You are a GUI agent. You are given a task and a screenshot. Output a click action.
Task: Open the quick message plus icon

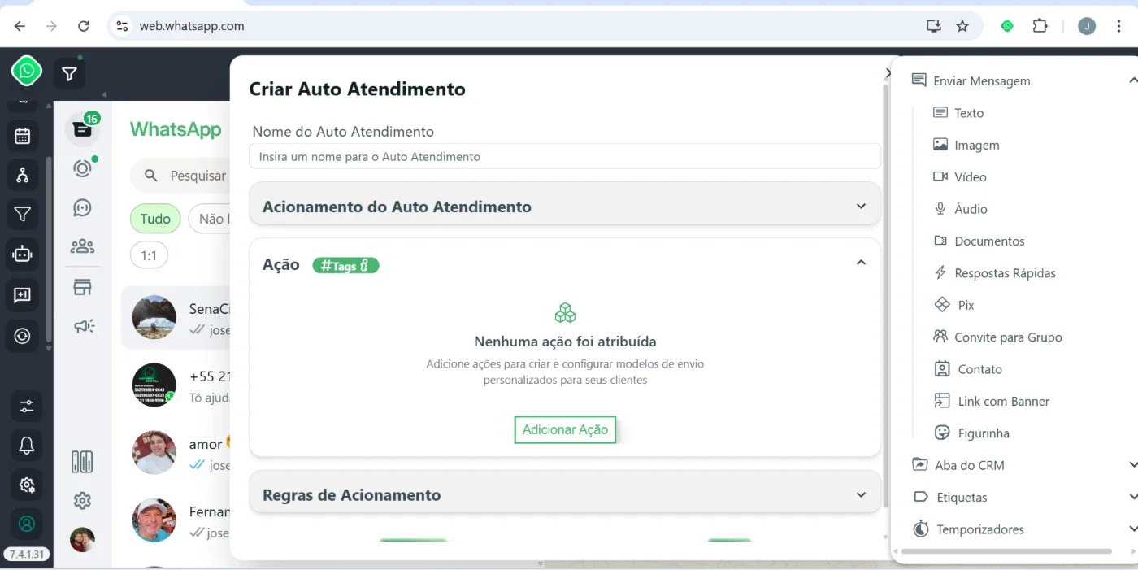[x=23, y=295]
